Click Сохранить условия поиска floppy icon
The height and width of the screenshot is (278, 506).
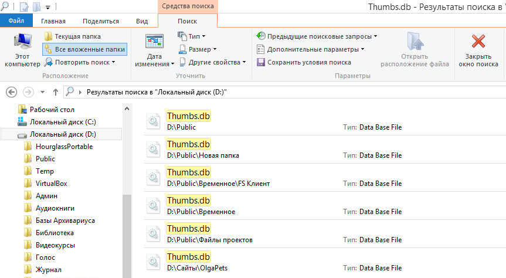click(x=261, y=62)
